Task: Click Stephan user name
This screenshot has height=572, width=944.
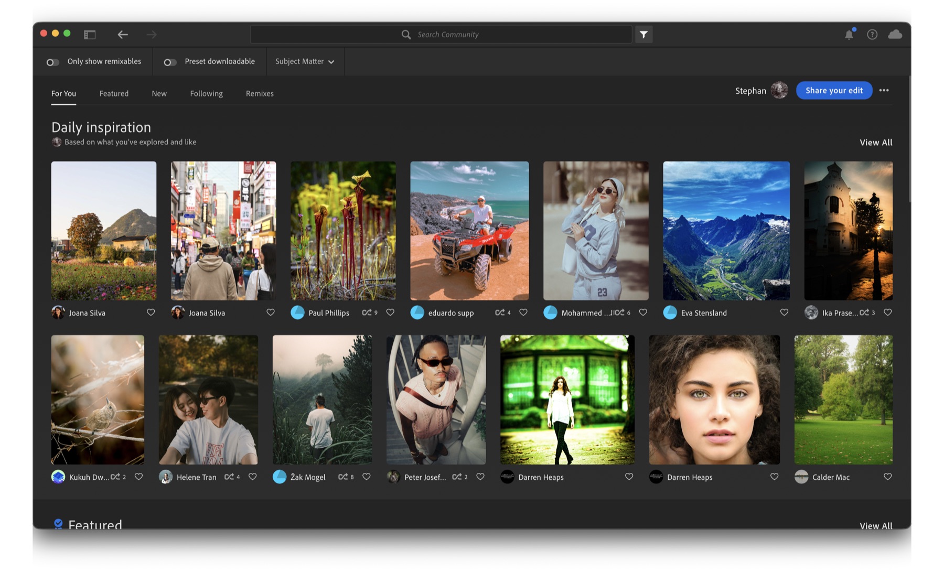Action: [x=750, y=91]
